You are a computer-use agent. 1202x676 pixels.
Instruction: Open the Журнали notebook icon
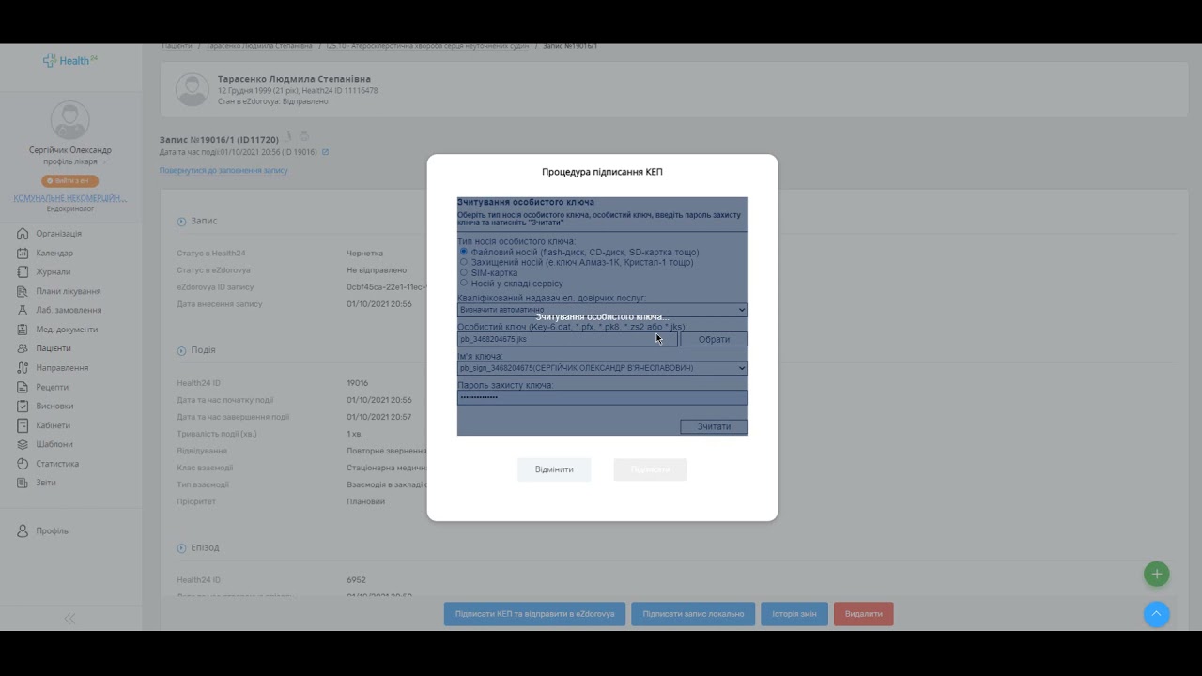23,272
